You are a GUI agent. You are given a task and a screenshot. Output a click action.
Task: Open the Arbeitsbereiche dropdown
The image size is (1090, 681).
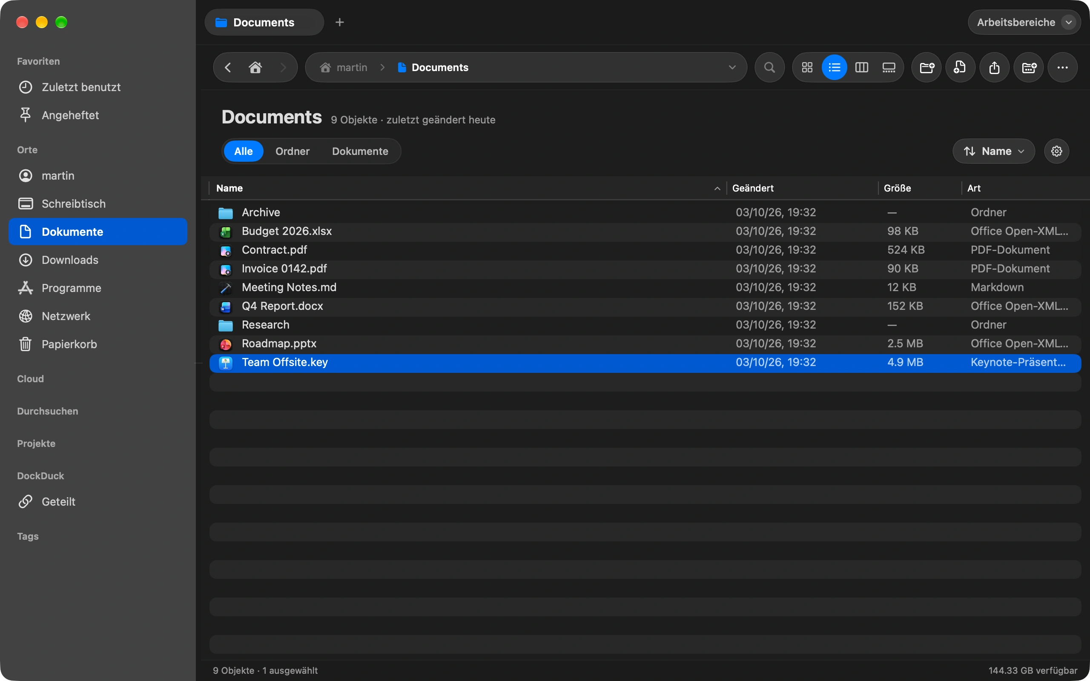(x=1024, y=23)
